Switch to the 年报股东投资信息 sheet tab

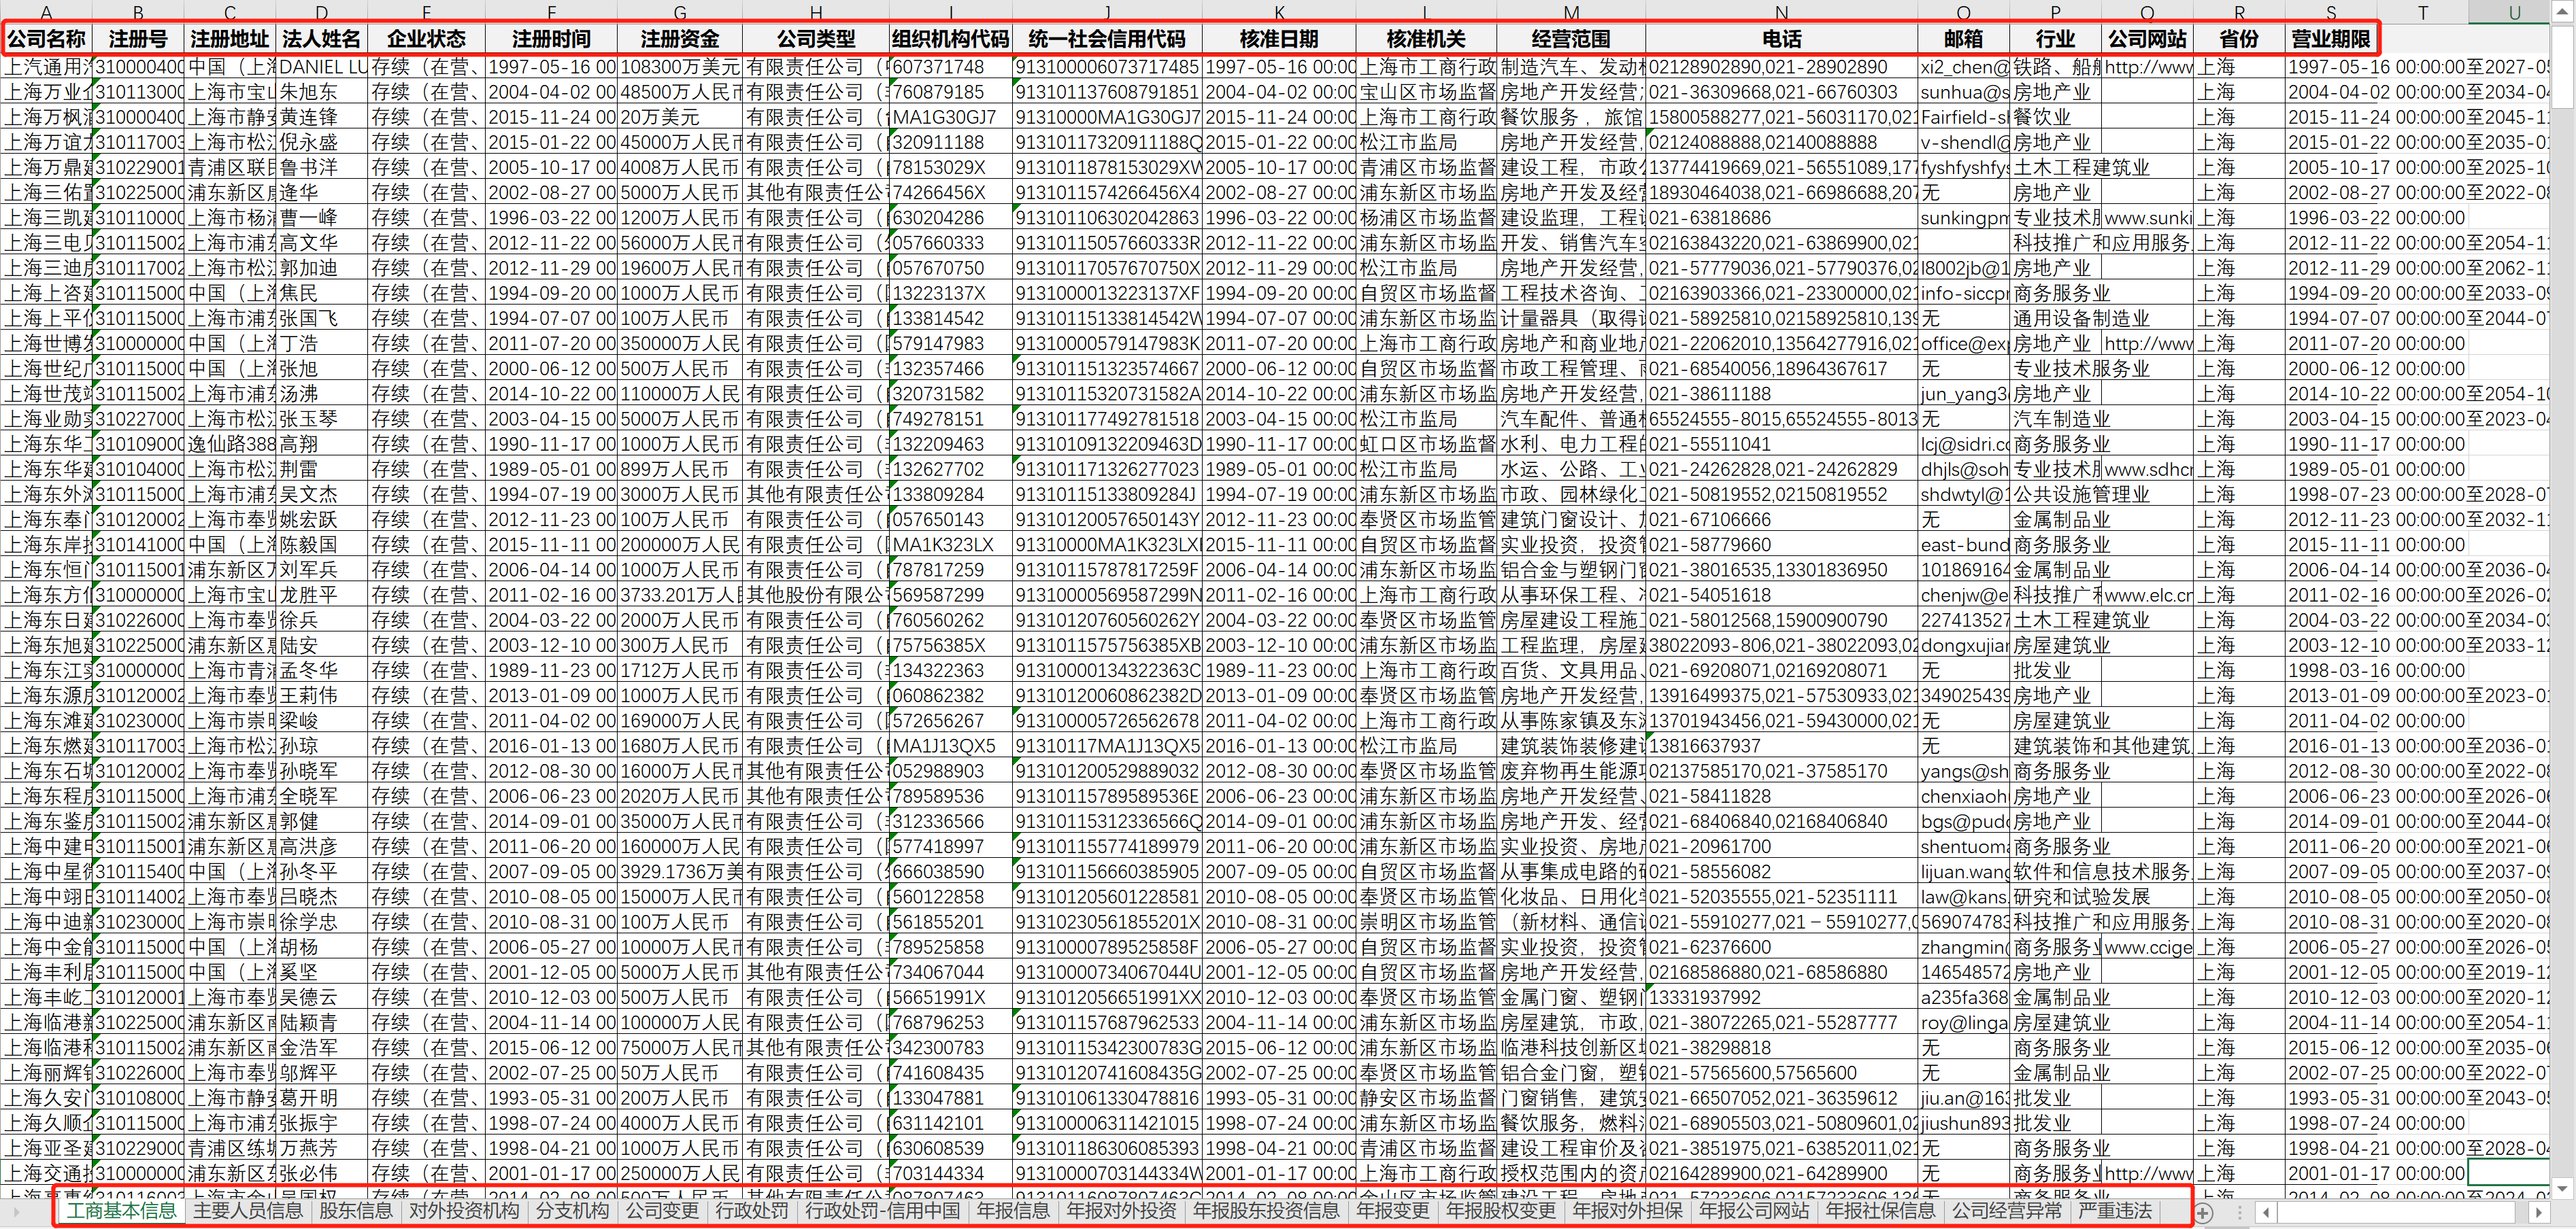point(1266,1210)
